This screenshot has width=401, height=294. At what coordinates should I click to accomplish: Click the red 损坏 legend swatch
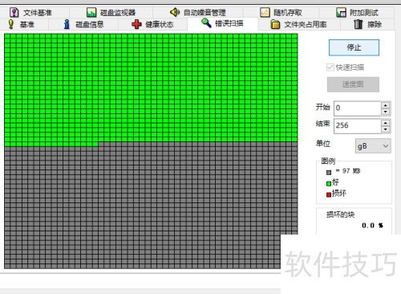[329, 194]
